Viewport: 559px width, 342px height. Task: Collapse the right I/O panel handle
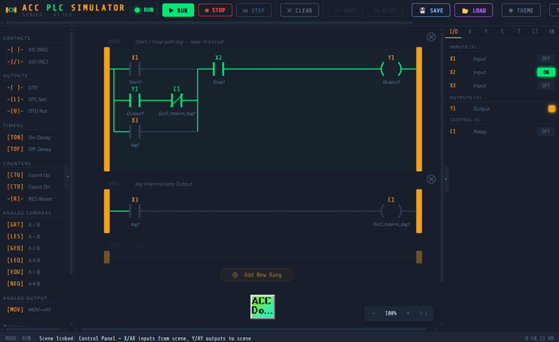446,179
